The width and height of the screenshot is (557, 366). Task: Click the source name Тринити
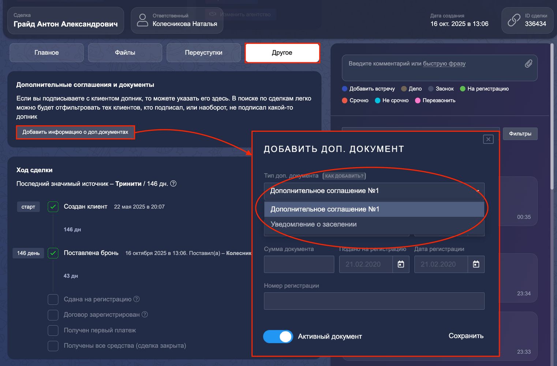coord(128,184)
